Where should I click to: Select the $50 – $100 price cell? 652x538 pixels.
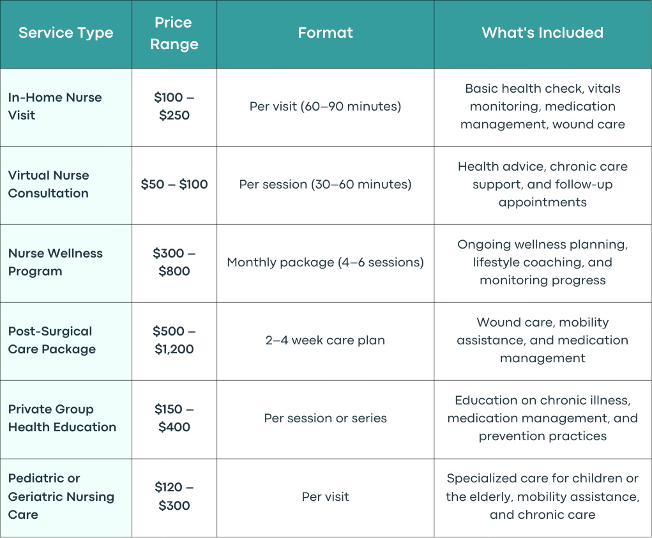click(174, 184)
